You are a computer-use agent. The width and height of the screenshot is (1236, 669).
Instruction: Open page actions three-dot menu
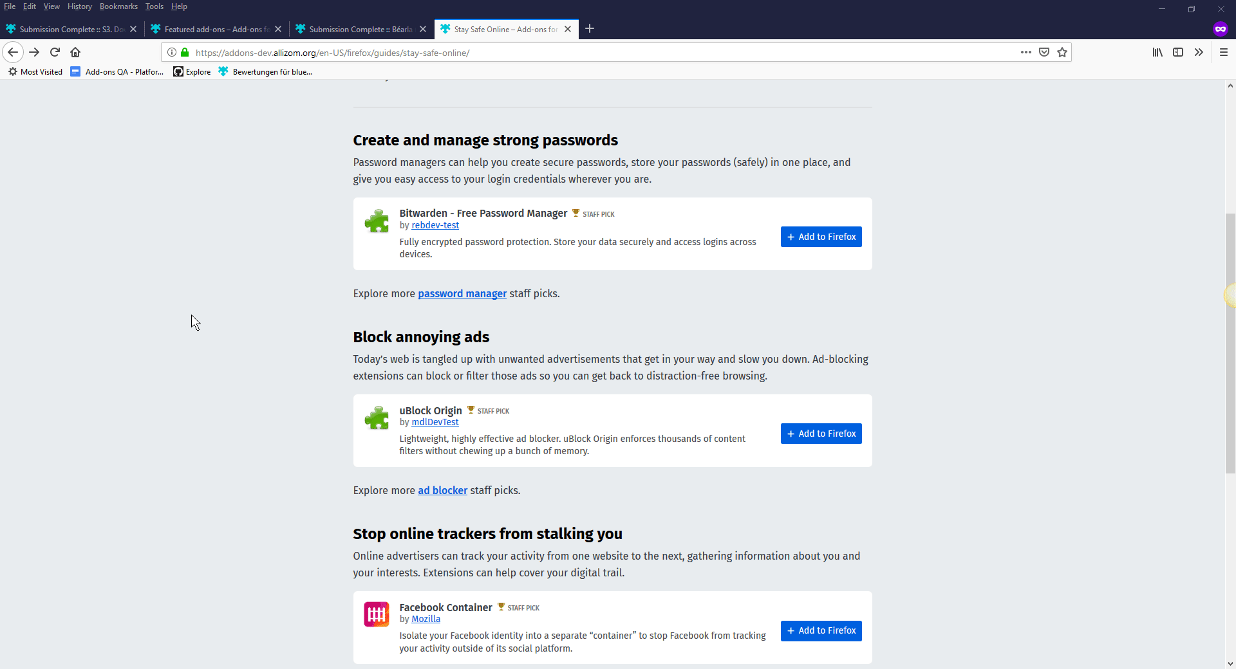click(1025, 52)
